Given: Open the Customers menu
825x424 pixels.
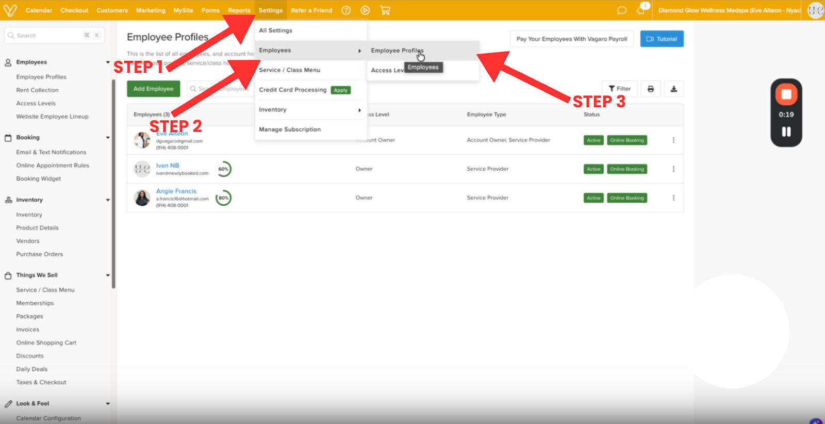Looking at the screenshot, I should [x=112, y=10].
